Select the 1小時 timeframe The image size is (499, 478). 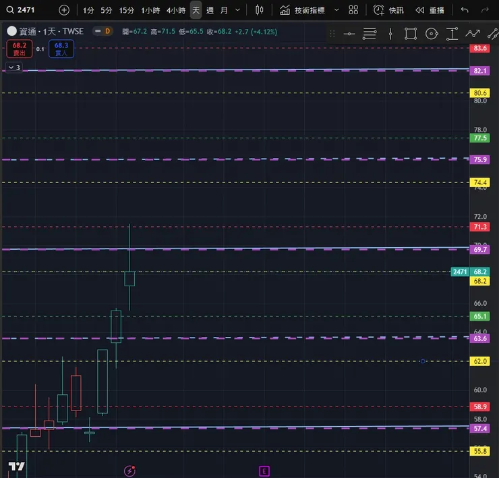coord(150,10)
